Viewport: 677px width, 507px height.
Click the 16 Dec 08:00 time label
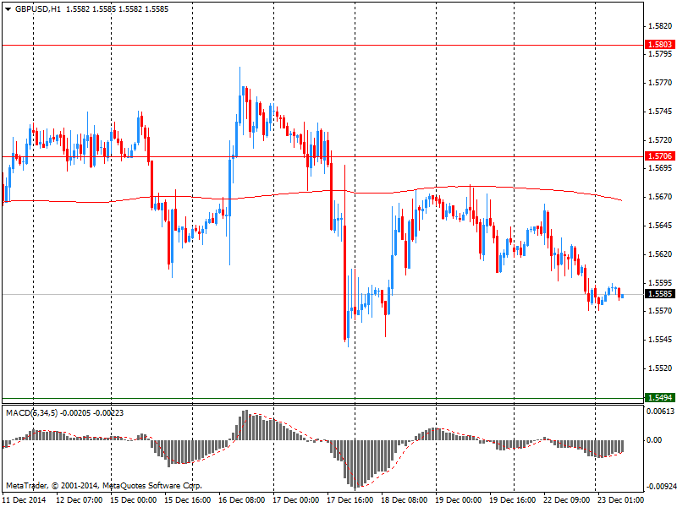click(x=242, y=499)
